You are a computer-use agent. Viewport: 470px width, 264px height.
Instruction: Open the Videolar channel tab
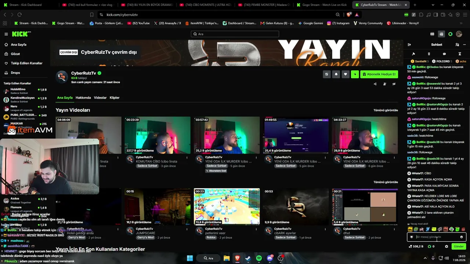100,98
